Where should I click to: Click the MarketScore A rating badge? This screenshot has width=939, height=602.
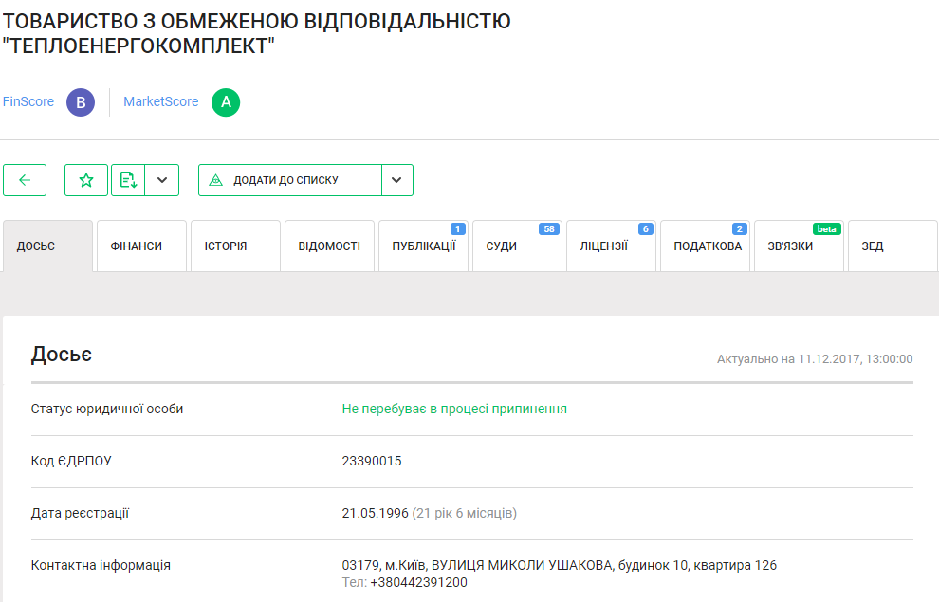(x=226, y=102)
